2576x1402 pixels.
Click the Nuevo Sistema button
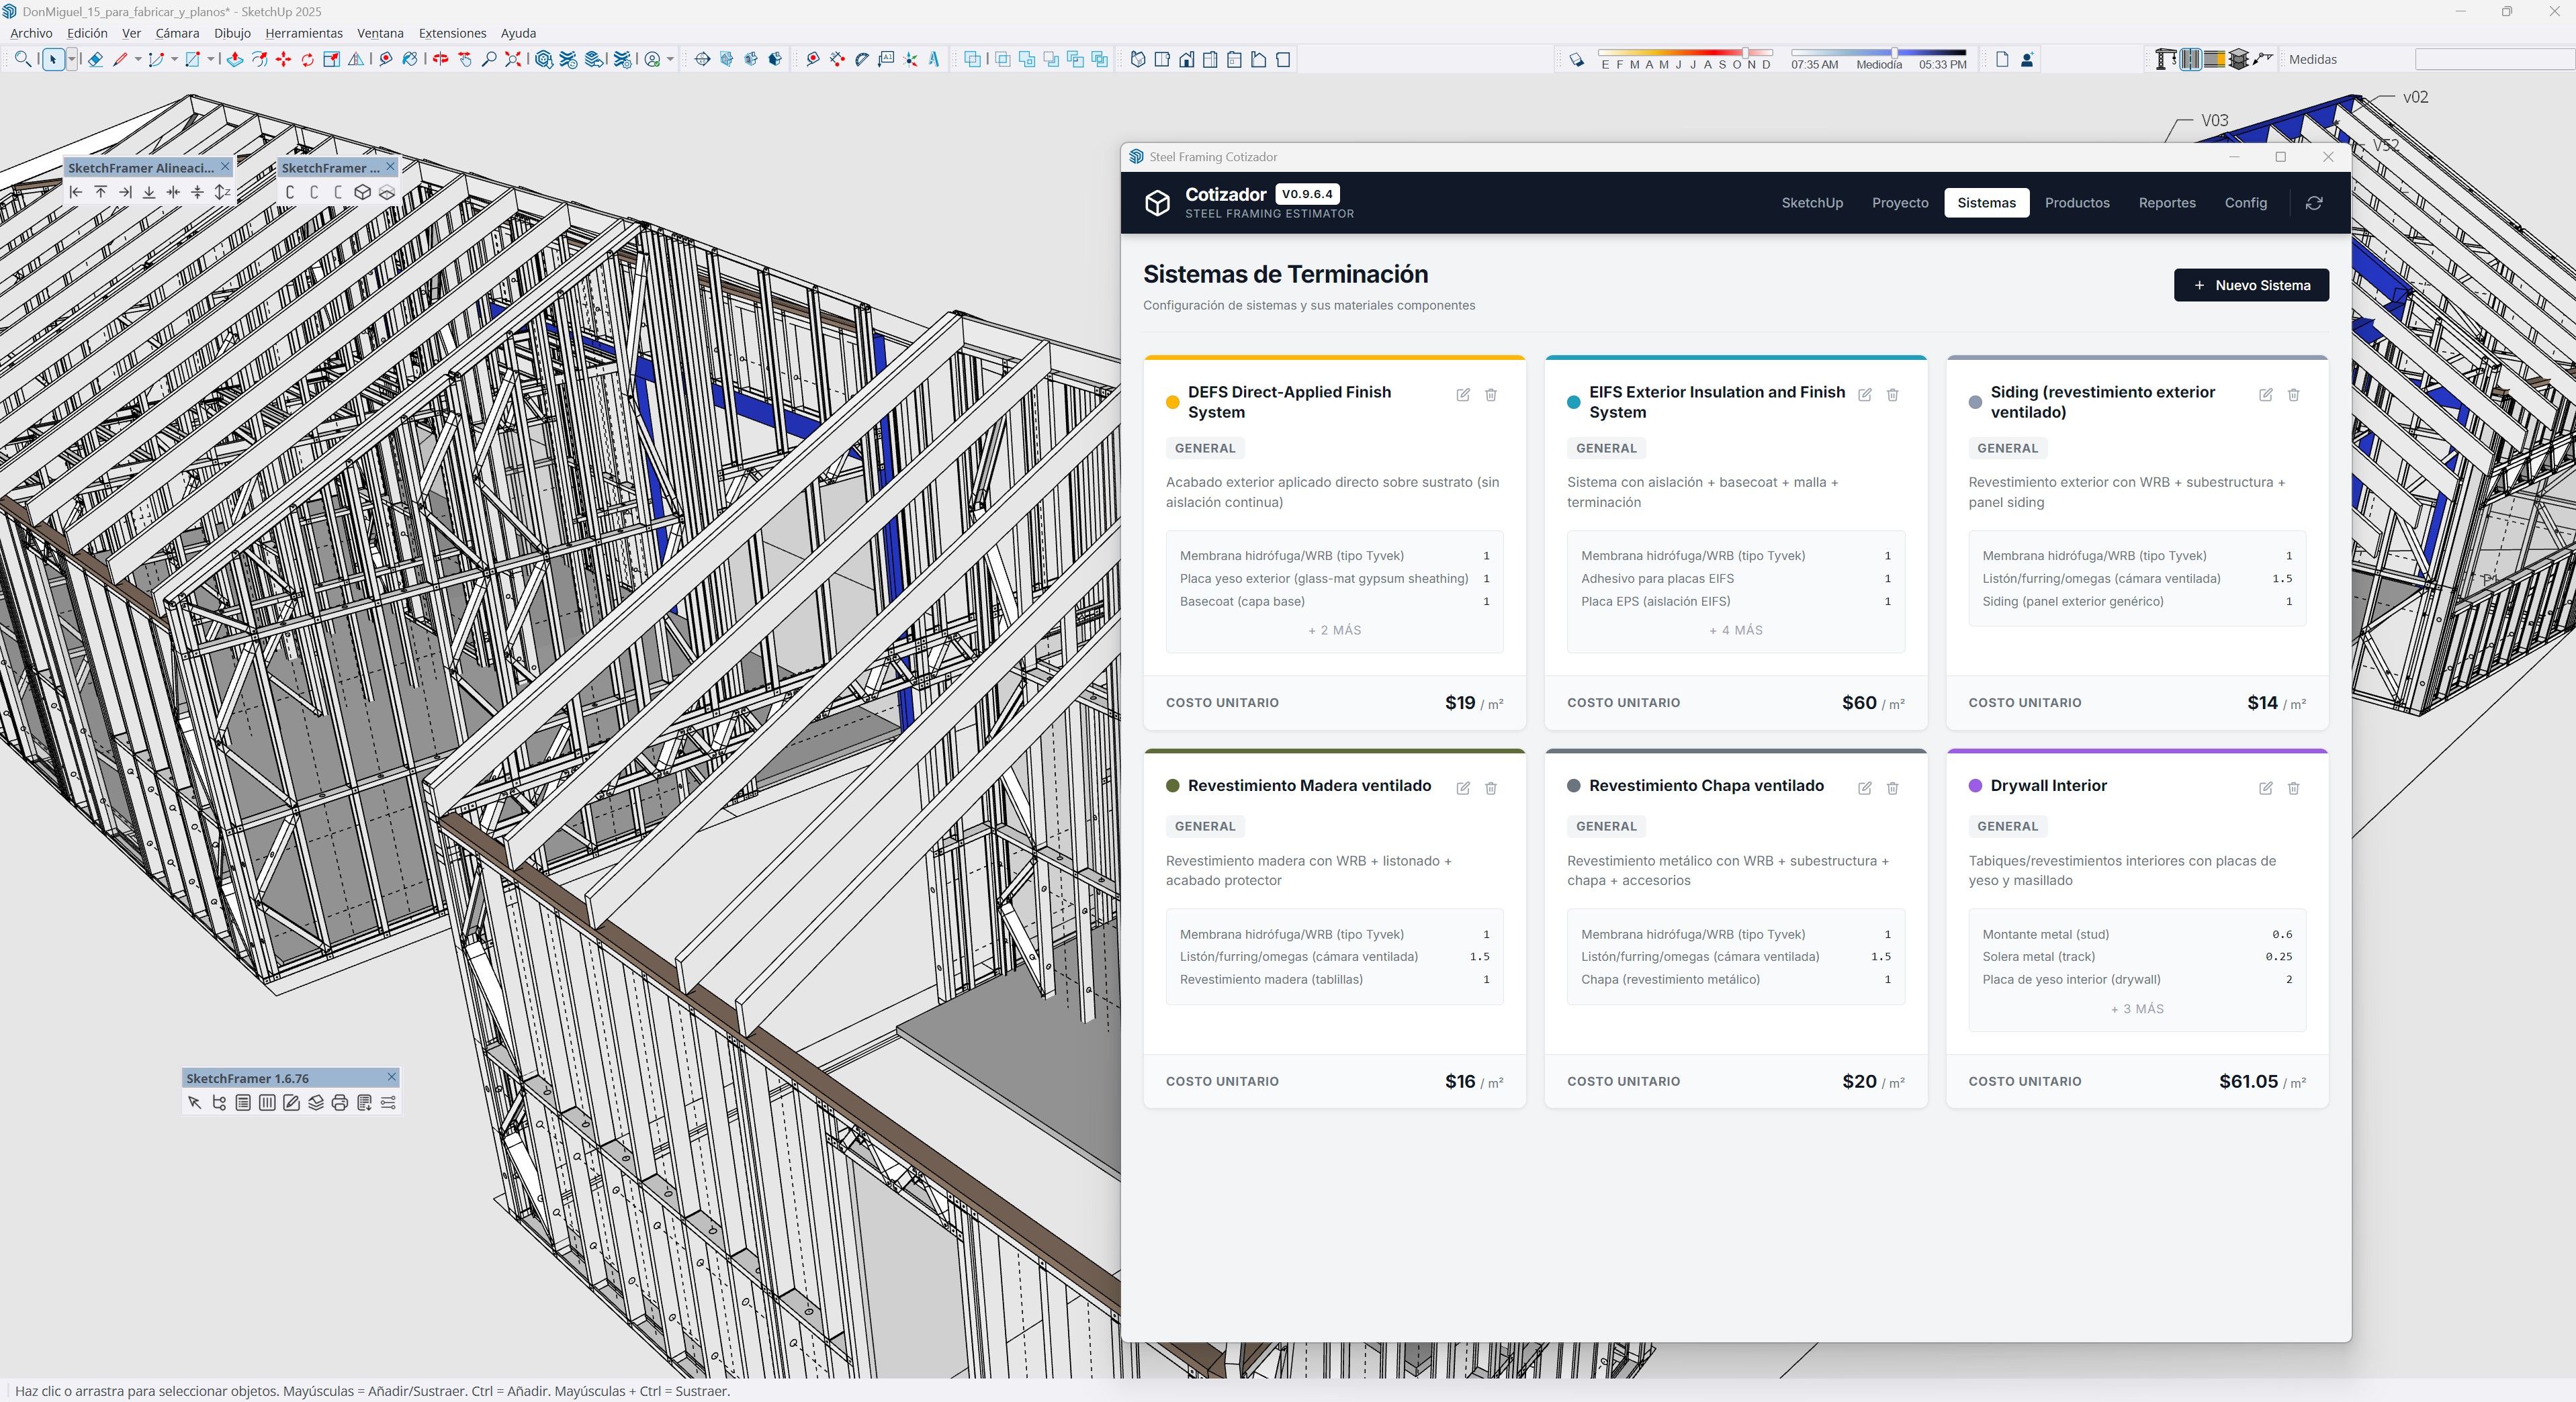[2250, 286]
